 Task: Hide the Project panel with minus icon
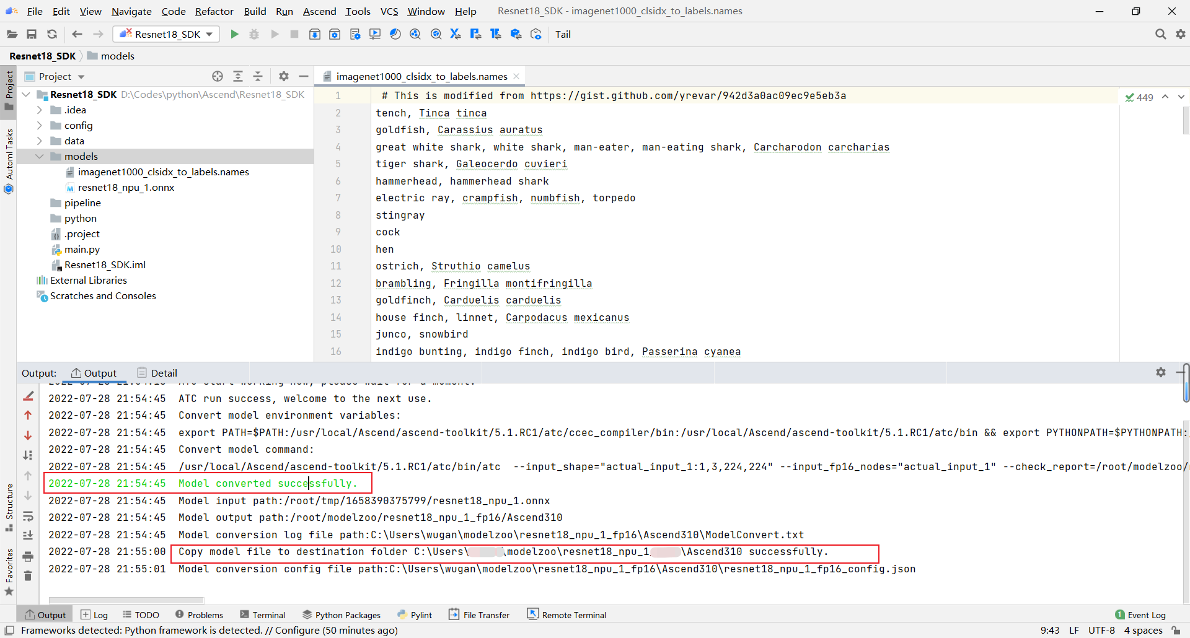(304, 76)
